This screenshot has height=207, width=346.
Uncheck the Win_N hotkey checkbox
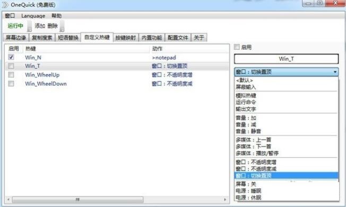coord(11,57)
